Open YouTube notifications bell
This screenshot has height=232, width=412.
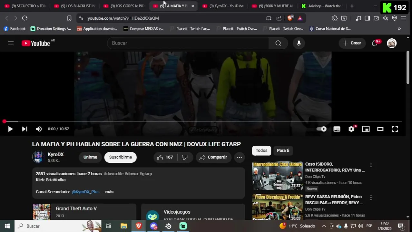[x=375, y=43]
